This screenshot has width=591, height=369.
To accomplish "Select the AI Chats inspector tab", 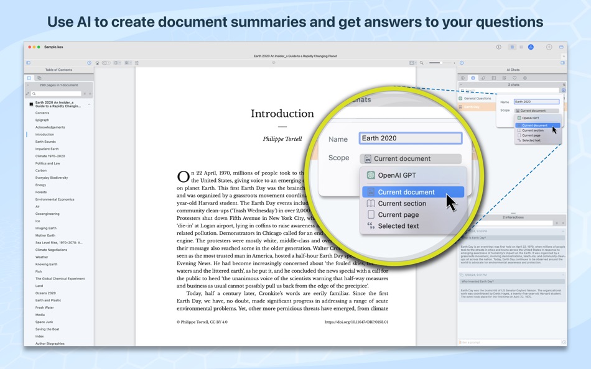I will (x=473, y=78).
